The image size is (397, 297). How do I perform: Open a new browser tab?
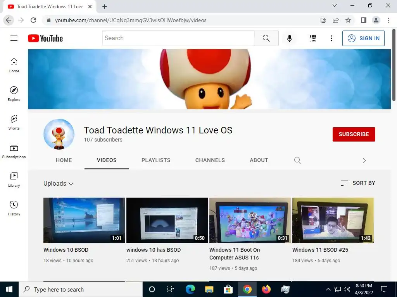pos(105,7)
